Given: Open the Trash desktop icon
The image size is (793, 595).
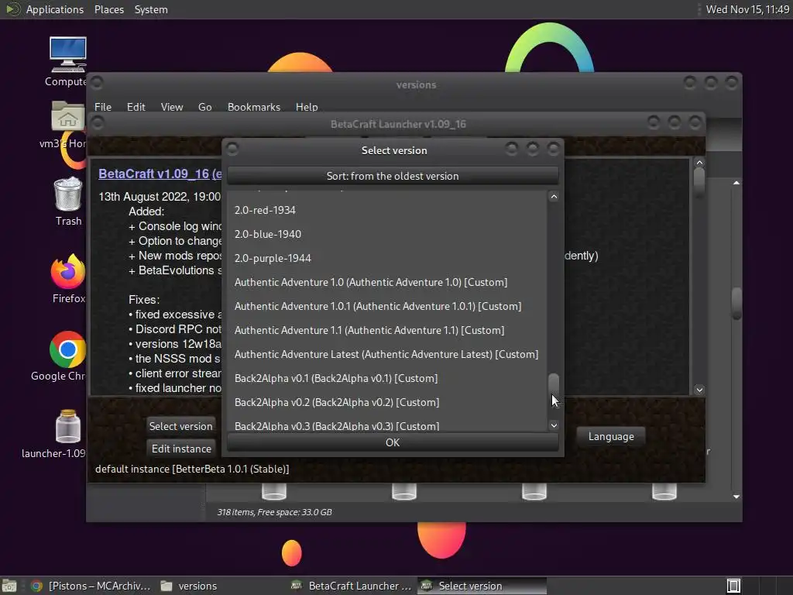Looking at the screenshot, I should pyautogui.click(x=68, y=201).
